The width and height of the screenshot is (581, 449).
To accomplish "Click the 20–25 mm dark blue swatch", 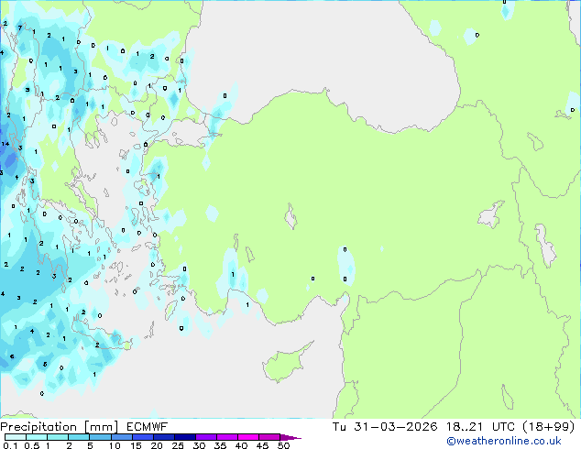I will pos(163,437).
